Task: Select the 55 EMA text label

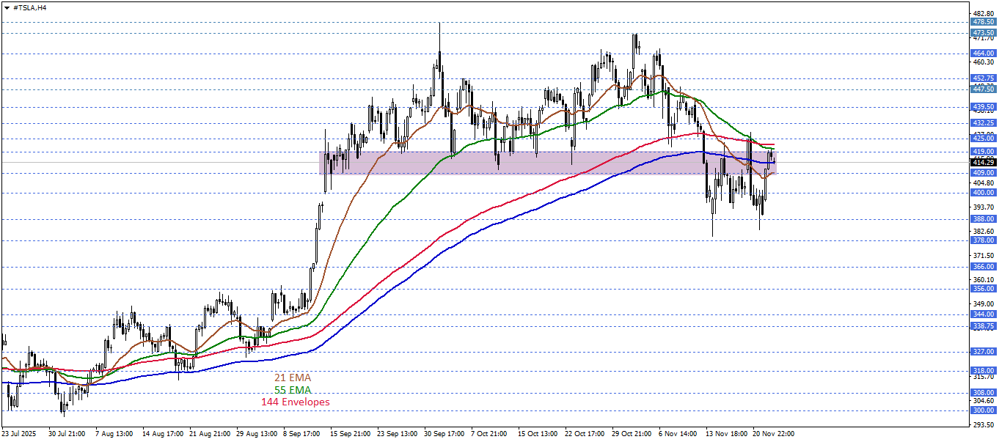Action: [x=292, y=390]
